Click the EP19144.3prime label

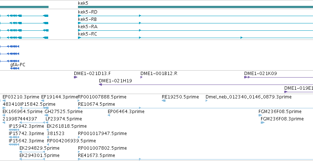60,97
